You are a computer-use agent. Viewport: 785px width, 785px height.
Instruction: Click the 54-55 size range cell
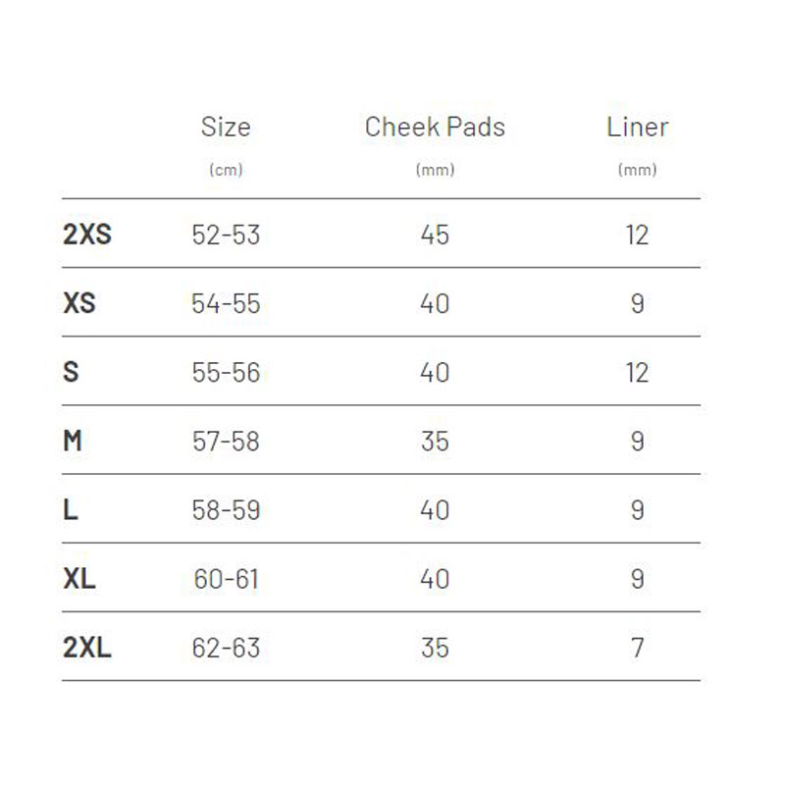click(x=226, y=304)
